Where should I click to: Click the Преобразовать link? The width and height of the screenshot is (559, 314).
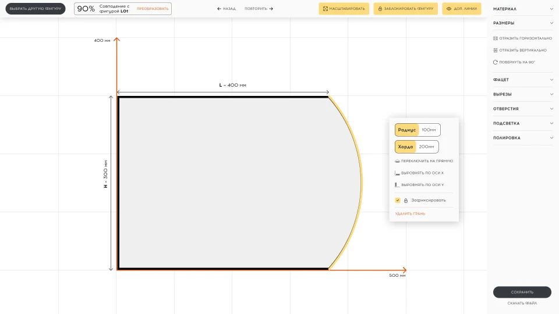click(153, 9)
